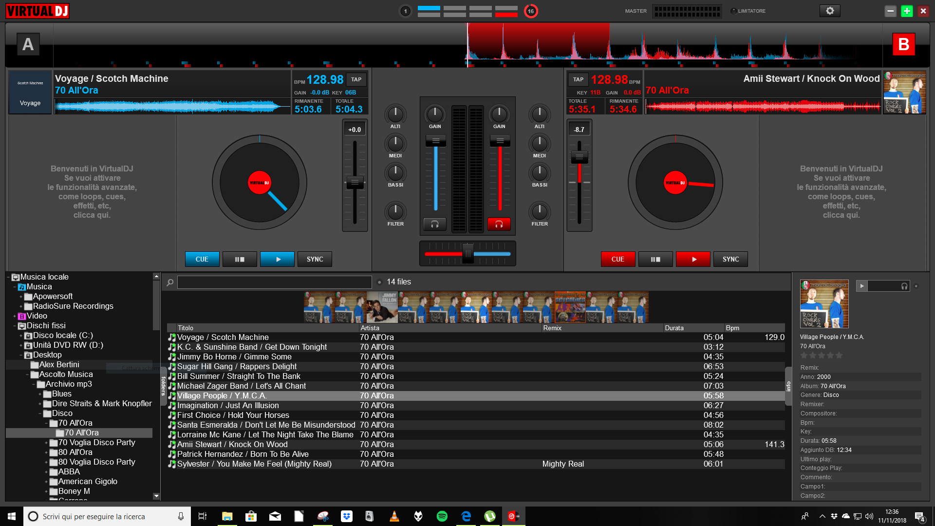
Task: Click deck B pitch slider handle
Action: pyautogui.click(x=579, y=157)
